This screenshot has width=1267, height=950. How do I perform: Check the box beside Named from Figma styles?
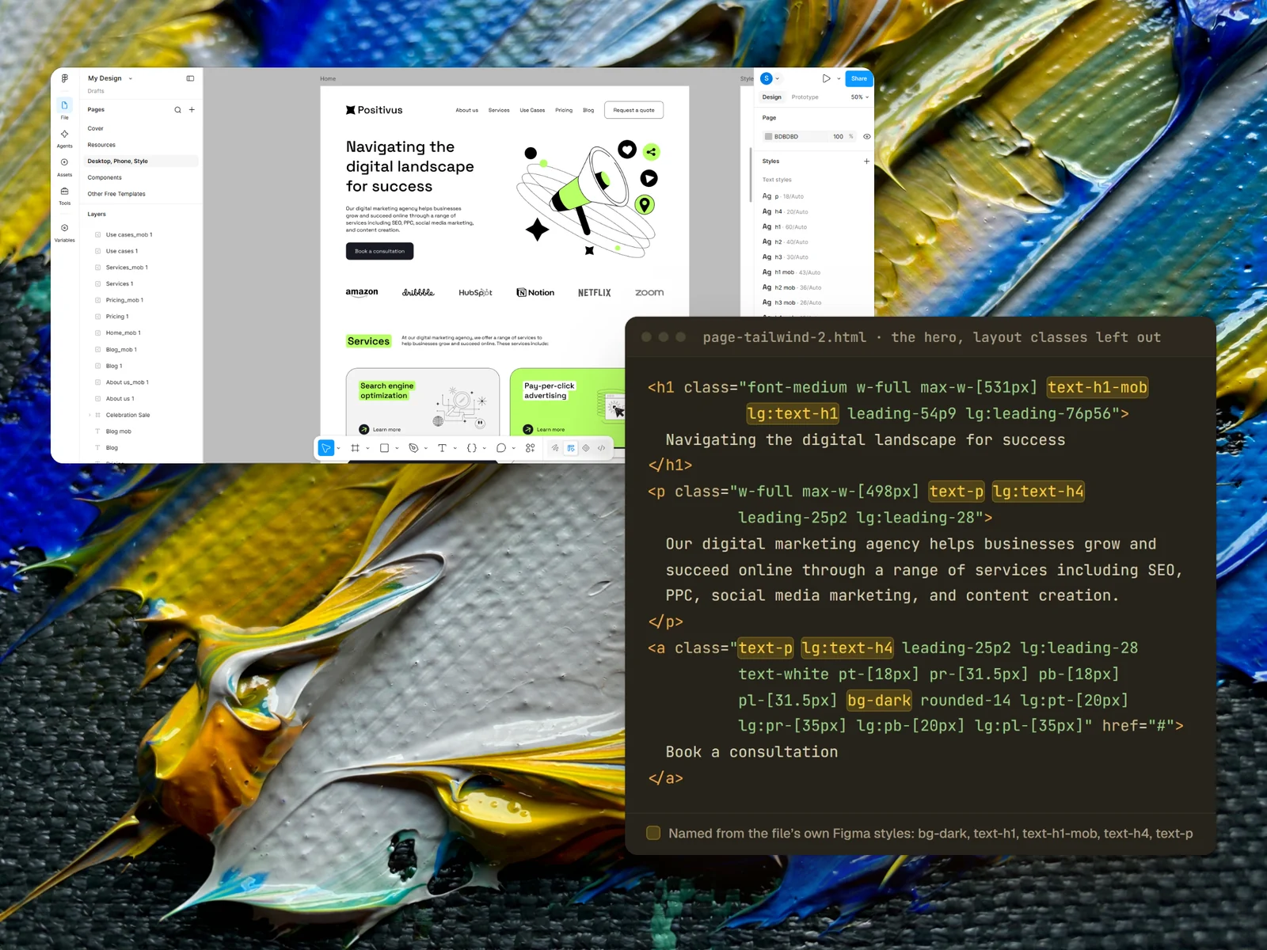coord(653,833)
